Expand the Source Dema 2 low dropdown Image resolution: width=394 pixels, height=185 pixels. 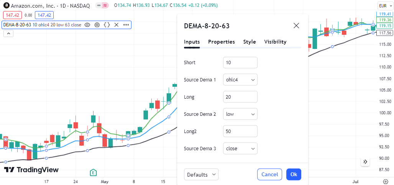tap(240, 114)
